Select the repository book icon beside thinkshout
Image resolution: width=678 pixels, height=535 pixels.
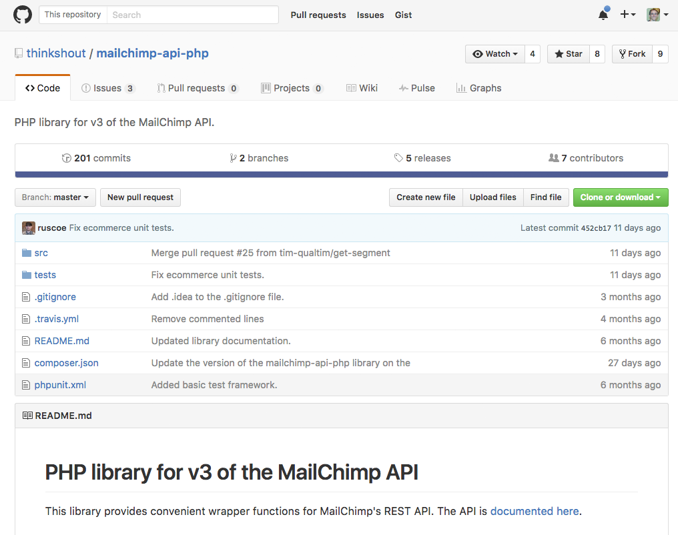(19, 53)
